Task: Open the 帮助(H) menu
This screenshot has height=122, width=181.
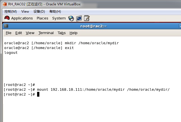Action: pos(55,12)
